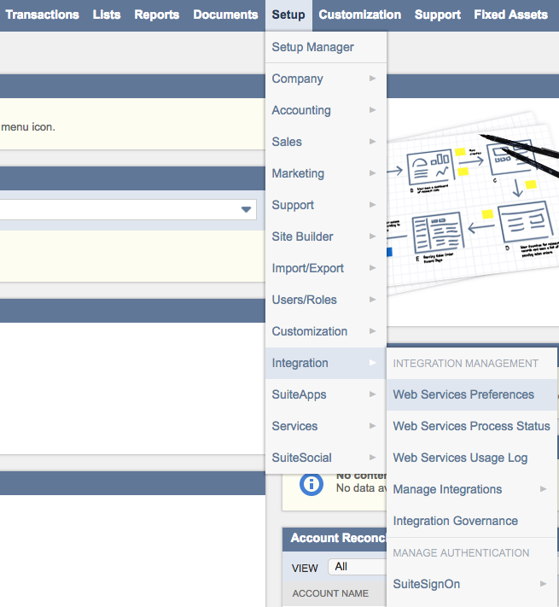This screenshot has width=559, height=607.
Task: Expand the Accounting submenu
Action: coord(326,110)
